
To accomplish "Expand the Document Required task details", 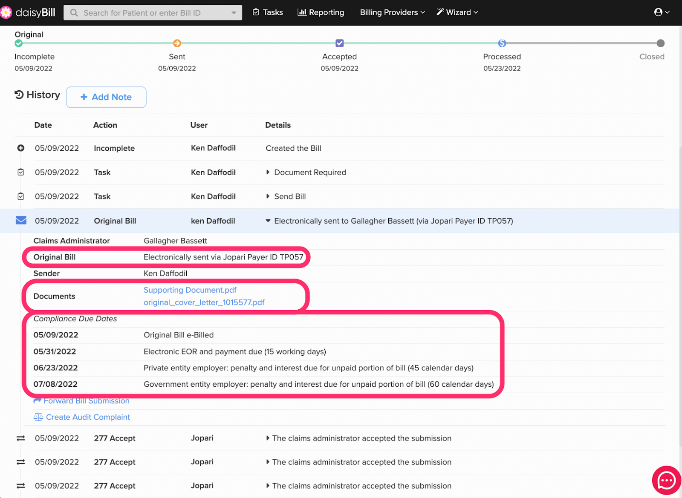I will 268,172.
